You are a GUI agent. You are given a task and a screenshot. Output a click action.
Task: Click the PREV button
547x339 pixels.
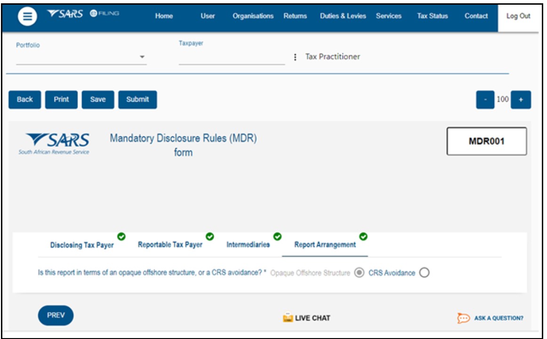pyautogui.click(x=56, y=316)
